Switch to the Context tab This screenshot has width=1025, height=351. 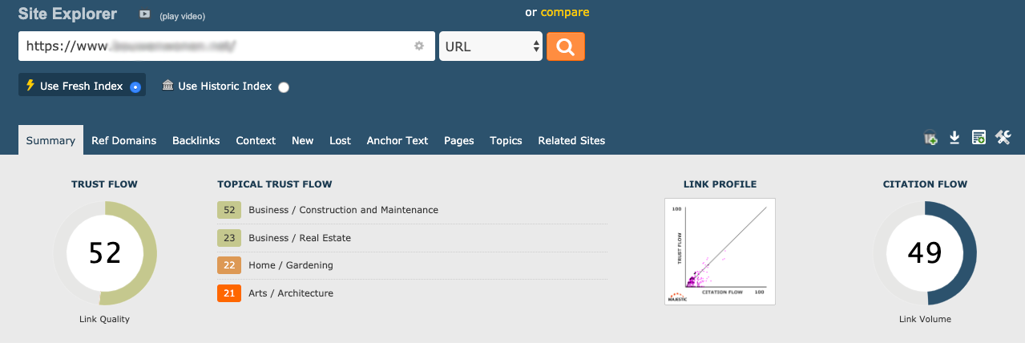coord(256,140)
